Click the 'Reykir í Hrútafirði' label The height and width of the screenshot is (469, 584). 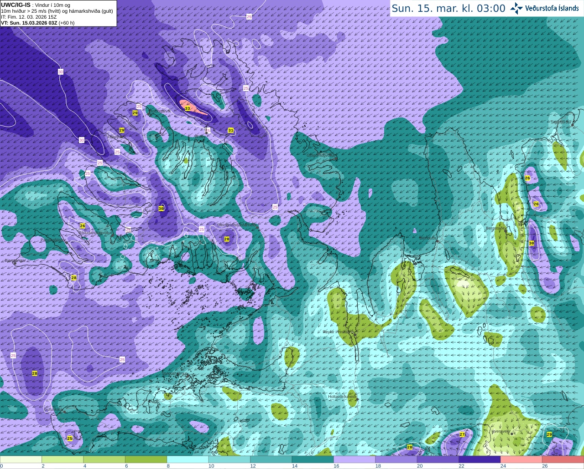coord(338,332)
